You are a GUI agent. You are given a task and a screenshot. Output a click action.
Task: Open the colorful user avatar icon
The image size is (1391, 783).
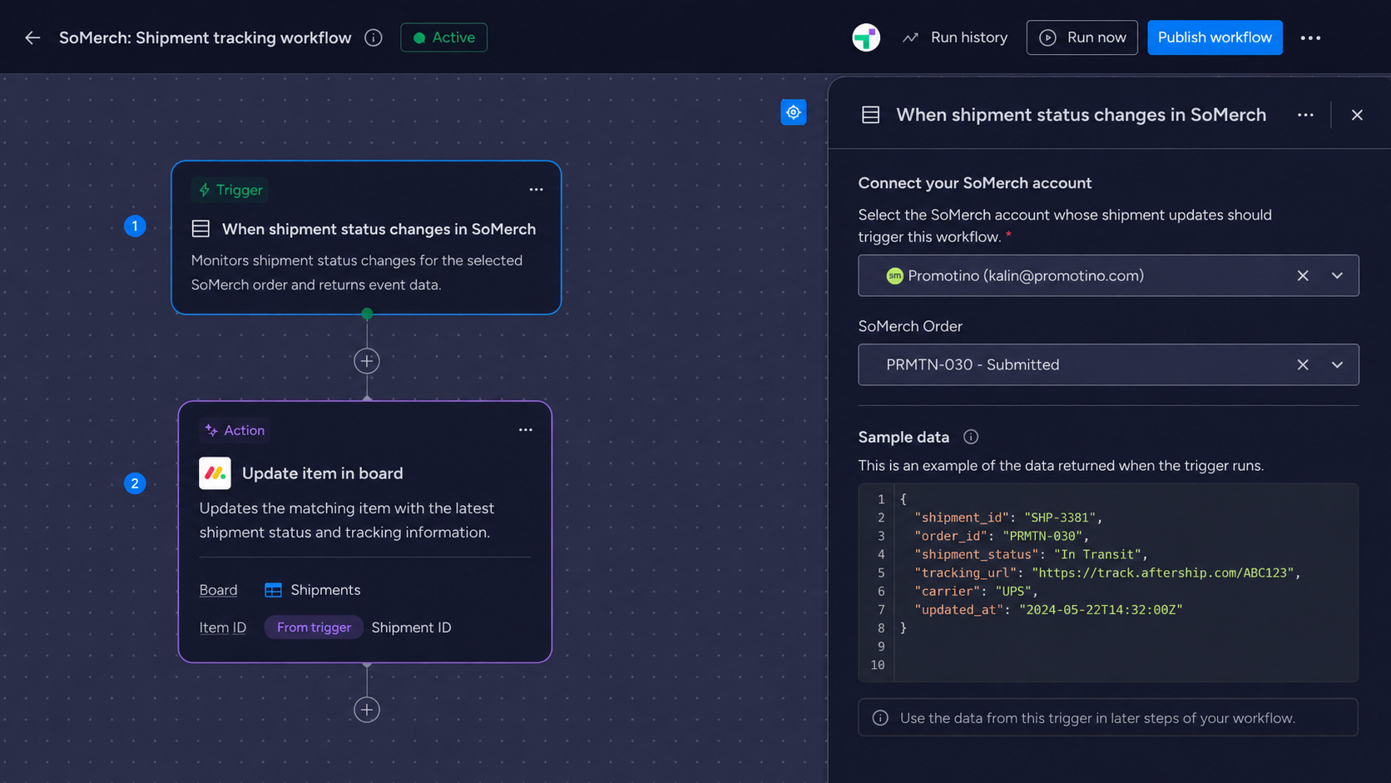866,37
